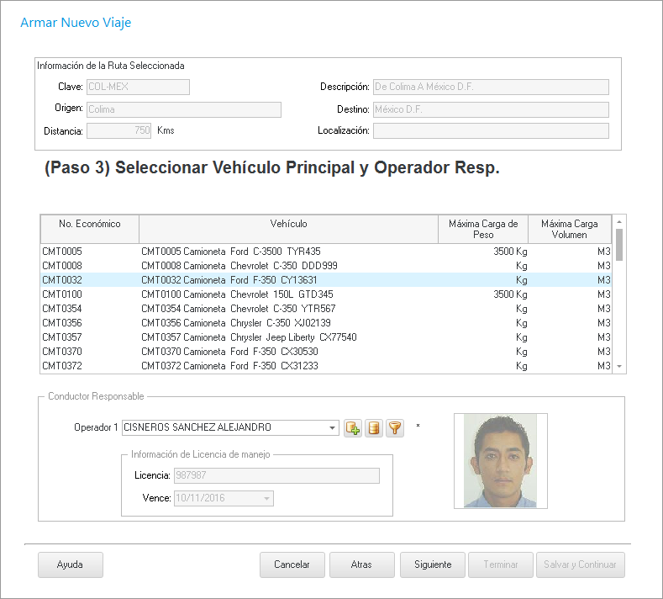Click the Cancelar button
The height and width of the screenshot is (599, 663).
click(x=292, y=565)
